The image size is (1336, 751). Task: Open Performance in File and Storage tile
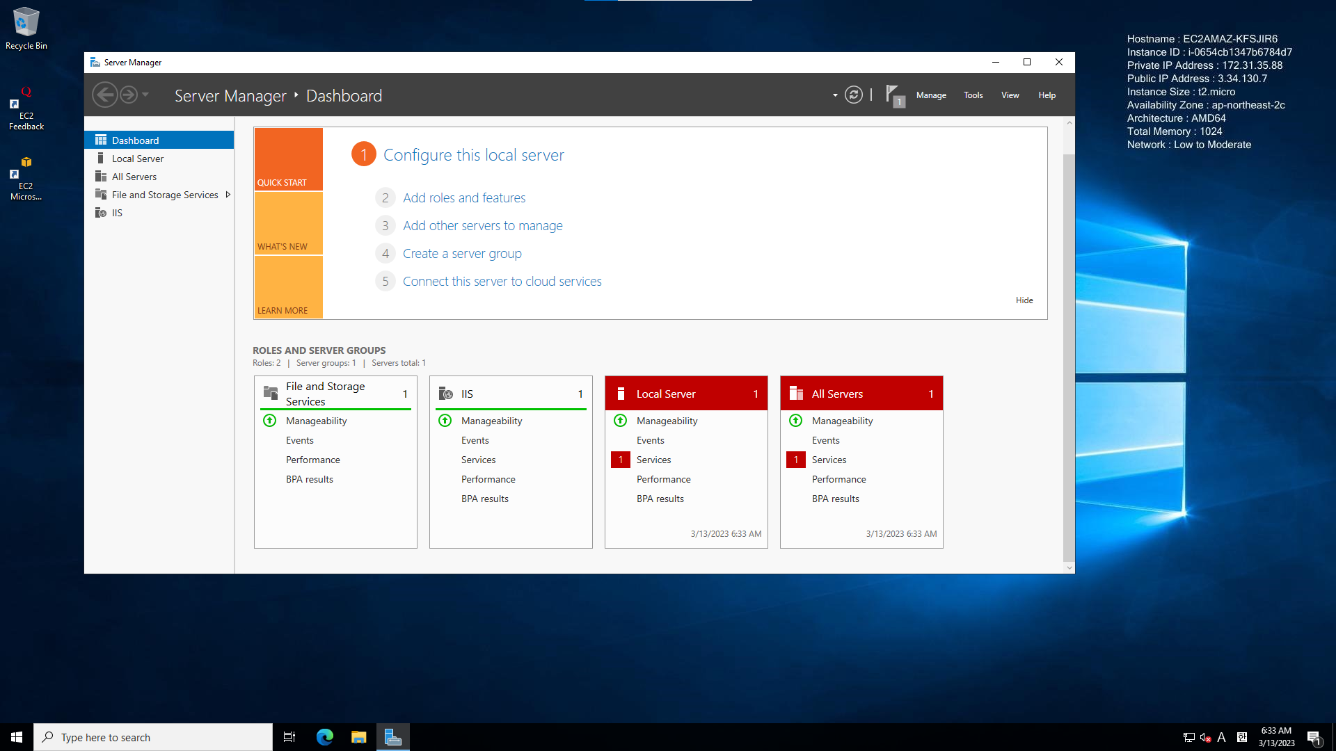(x=312, y=460)
